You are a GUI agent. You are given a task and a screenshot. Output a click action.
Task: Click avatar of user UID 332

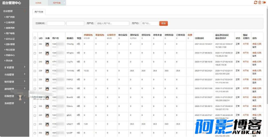pos(47,134)
